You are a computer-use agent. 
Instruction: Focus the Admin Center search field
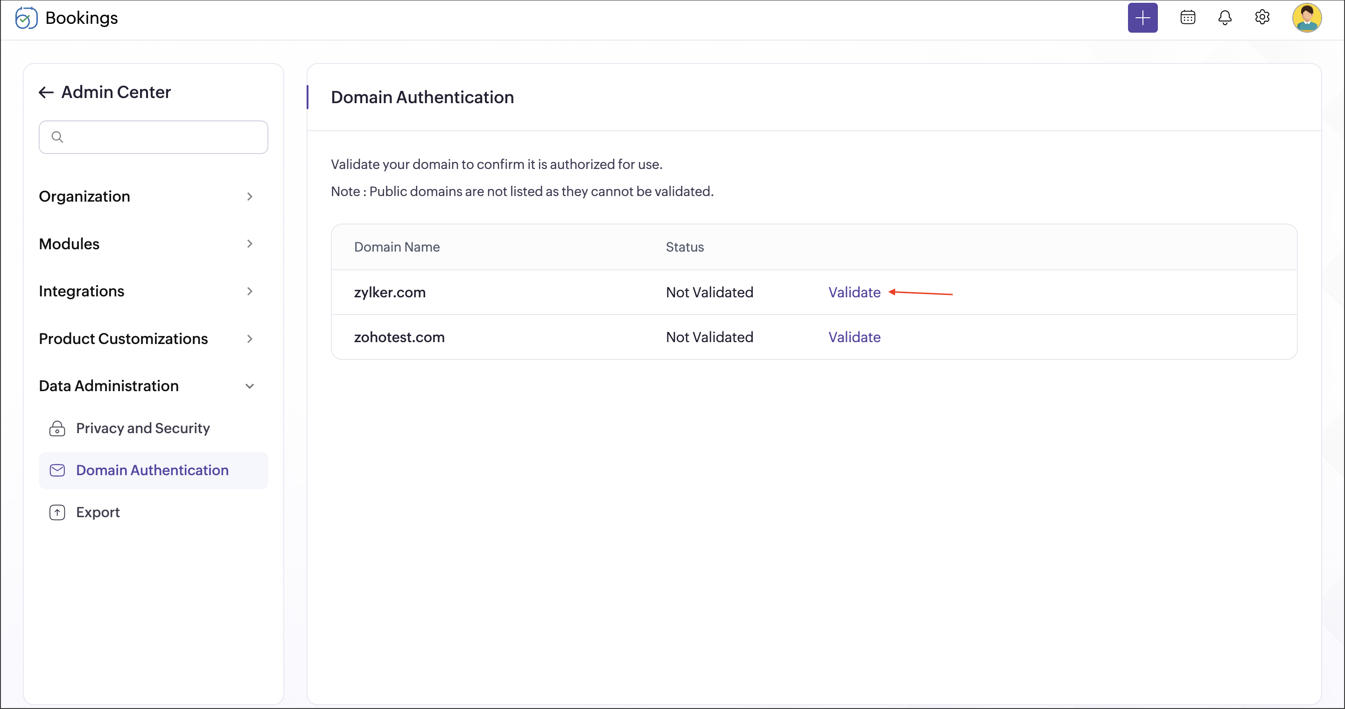pyautogui.click(x=154, y=137)
